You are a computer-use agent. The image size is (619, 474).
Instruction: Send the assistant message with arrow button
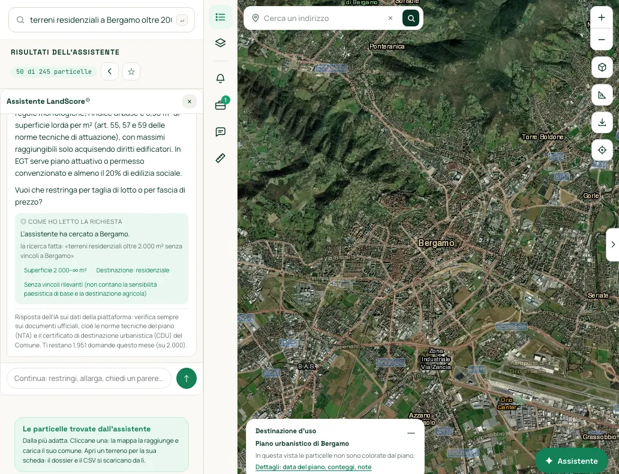coord(187,379)
